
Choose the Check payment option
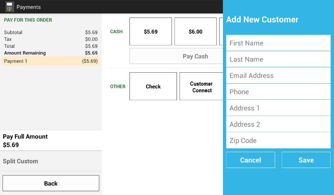153,86
